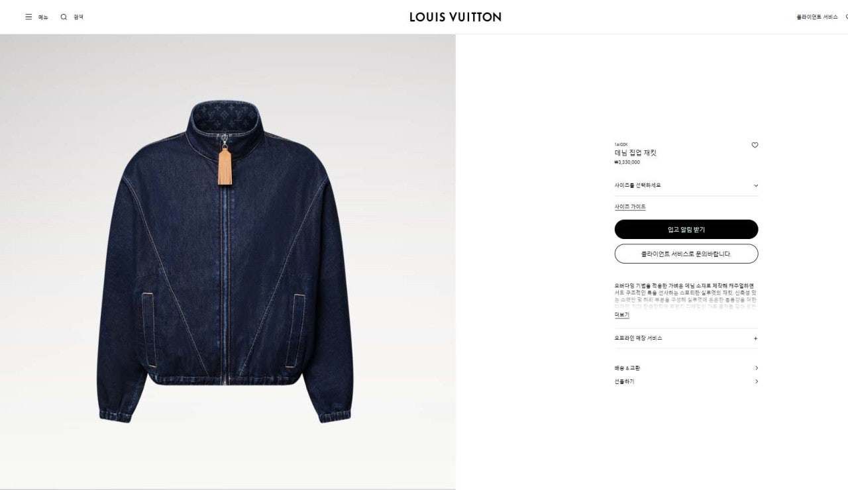The image size is (848, 490).
Task: Click 클라이언트 서비스로 문의바랍니다 button
Action: [686, 254]
